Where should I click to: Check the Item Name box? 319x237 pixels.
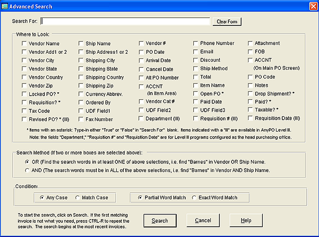coord(196,85)
